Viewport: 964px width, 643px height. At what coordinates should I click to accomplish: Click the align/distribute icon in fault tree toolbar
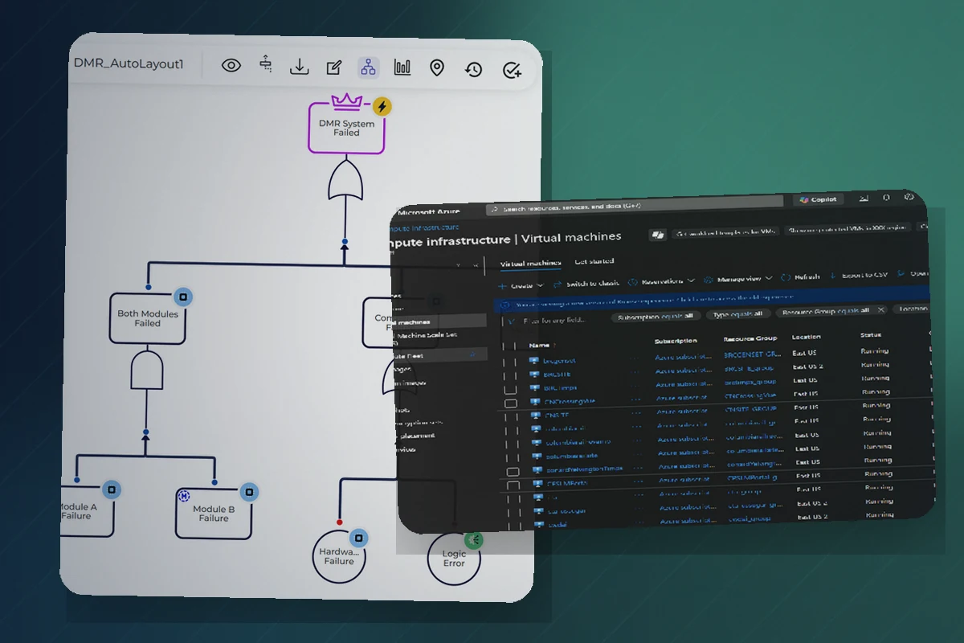[266, 66]
